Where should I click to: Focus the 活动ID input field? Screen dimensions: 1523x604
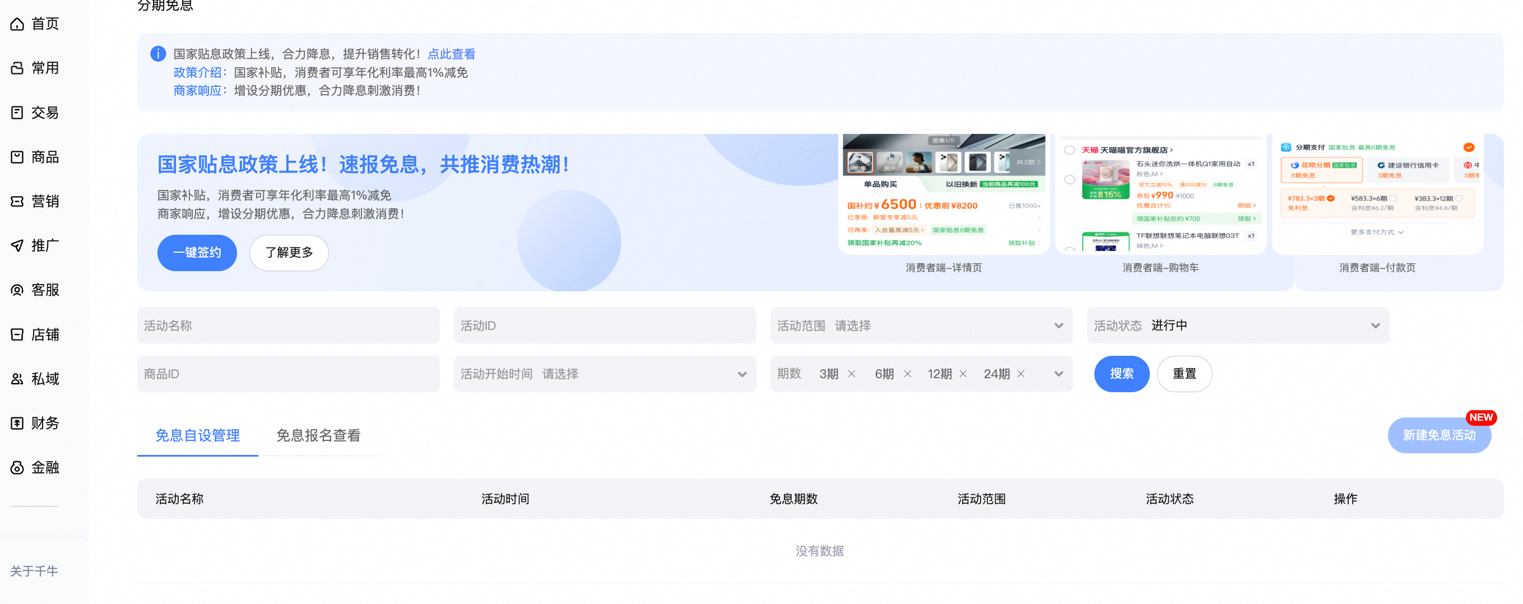coord(605,326)
